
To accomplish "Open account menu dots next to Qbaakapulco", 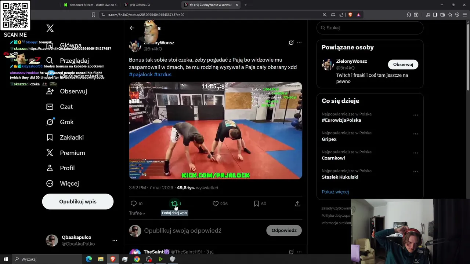I will (115, 241).
